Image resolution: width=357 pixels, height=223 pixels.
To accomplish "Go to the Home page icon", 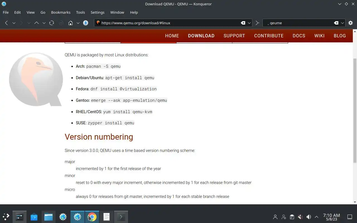I will click(x=71, y=23).
